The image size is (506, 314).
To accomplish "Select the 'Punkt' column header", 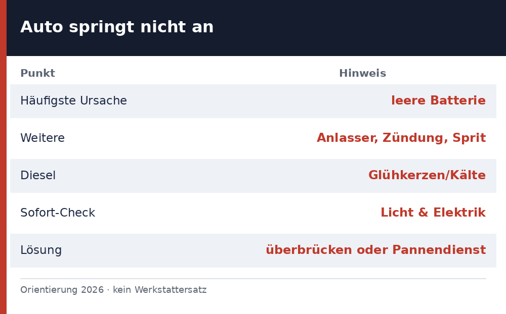I will (38, 73).
